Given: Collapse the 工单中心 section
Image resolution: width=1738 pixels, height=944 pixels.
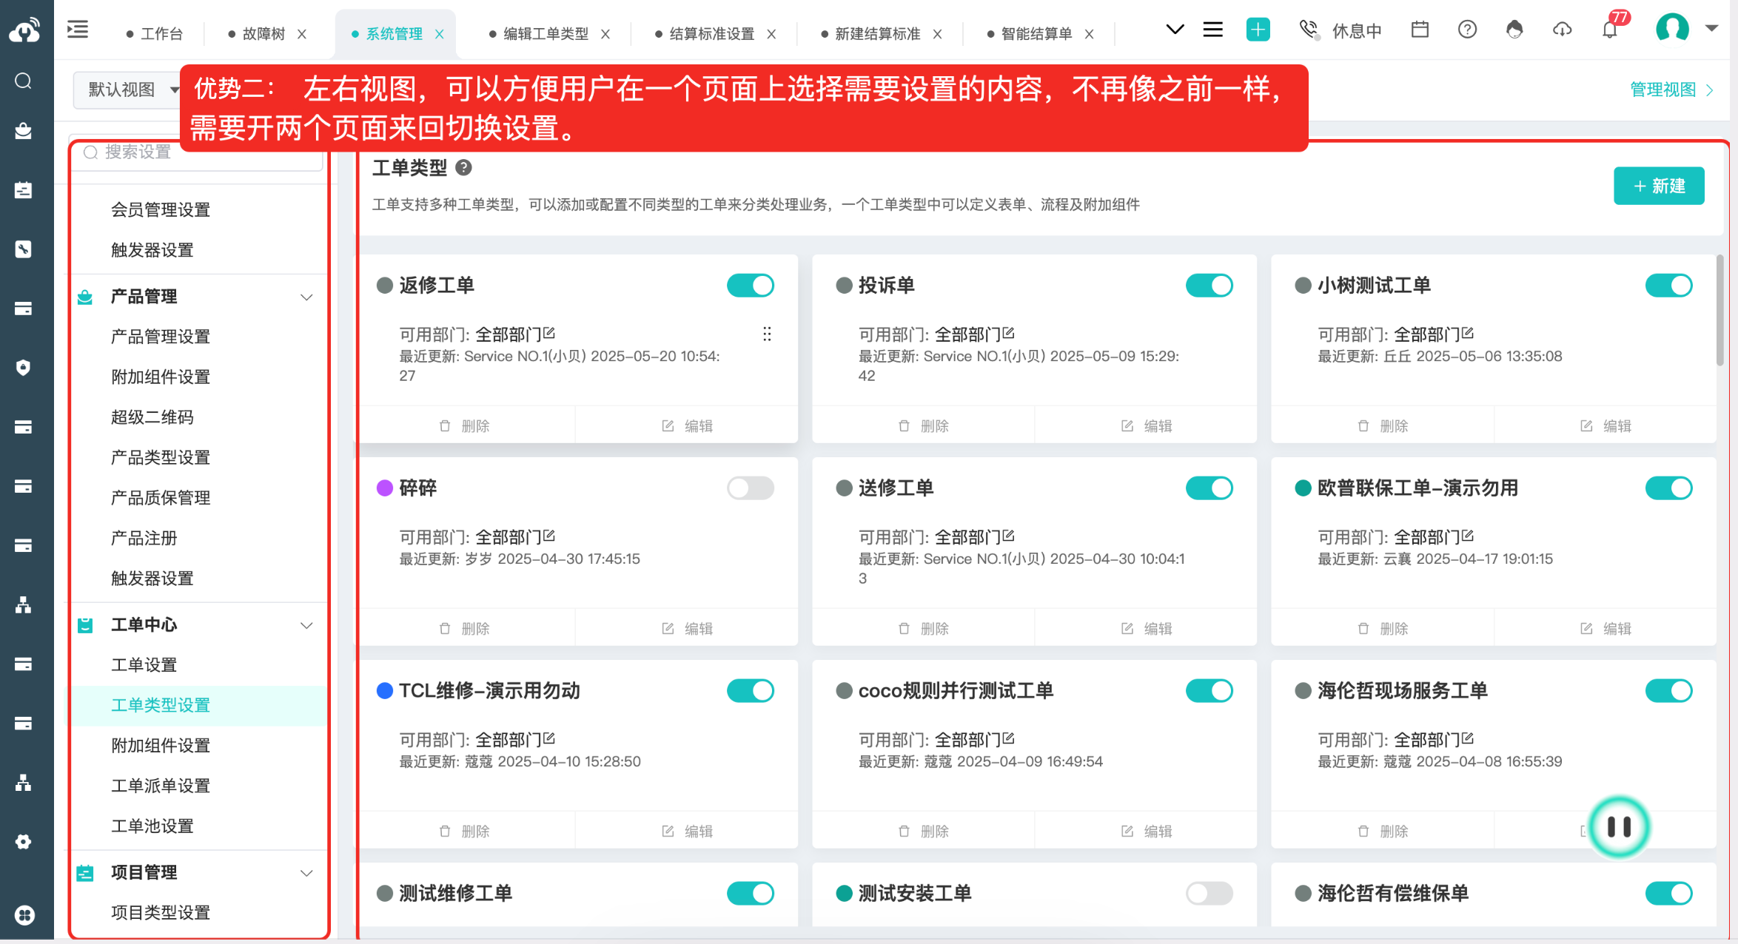Looking at the screenshot, I should pyautogui.click(x=306, y=626).
